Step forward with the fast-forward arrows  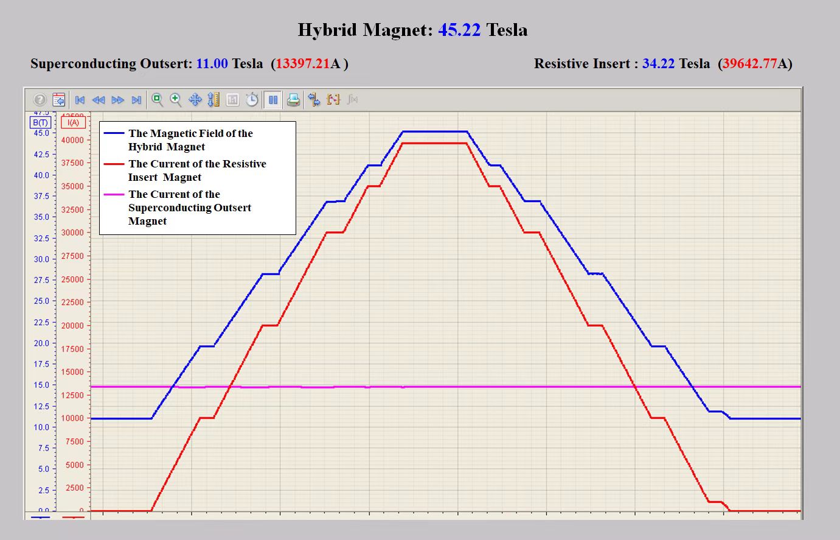(118, 100)
